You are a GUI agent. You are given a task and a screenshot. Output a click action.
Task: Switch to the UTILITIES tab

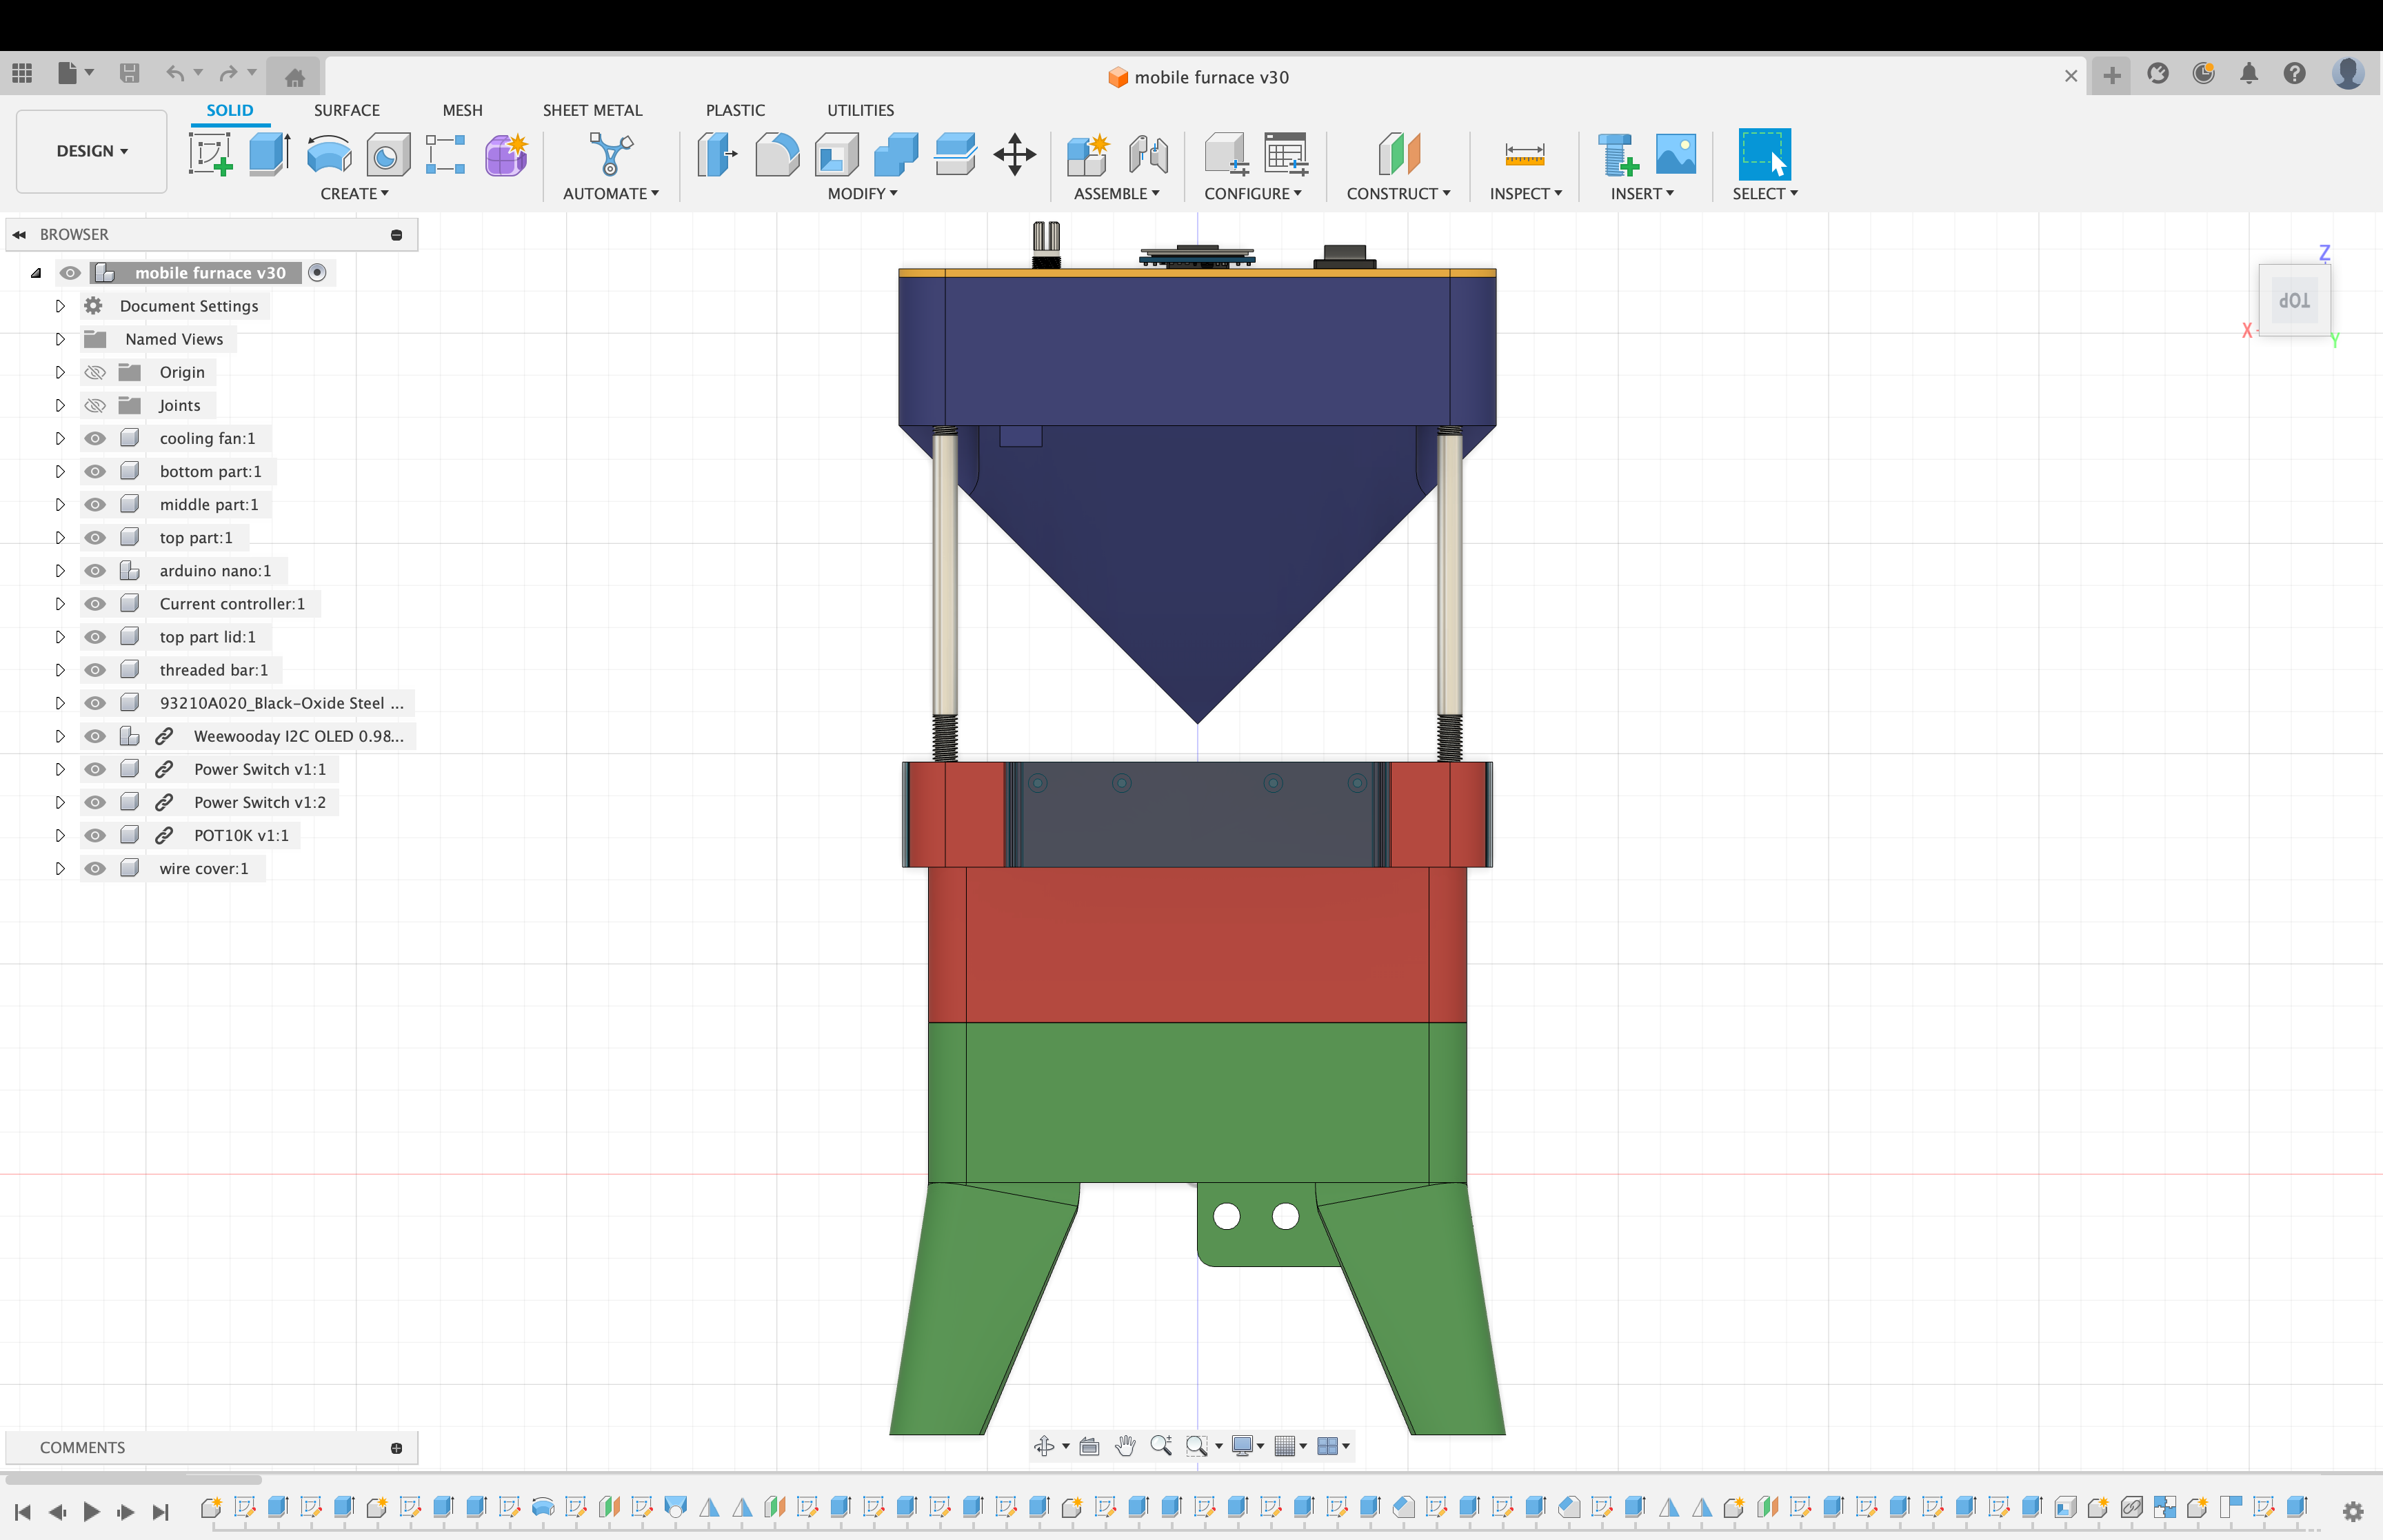tap(860, 110)
